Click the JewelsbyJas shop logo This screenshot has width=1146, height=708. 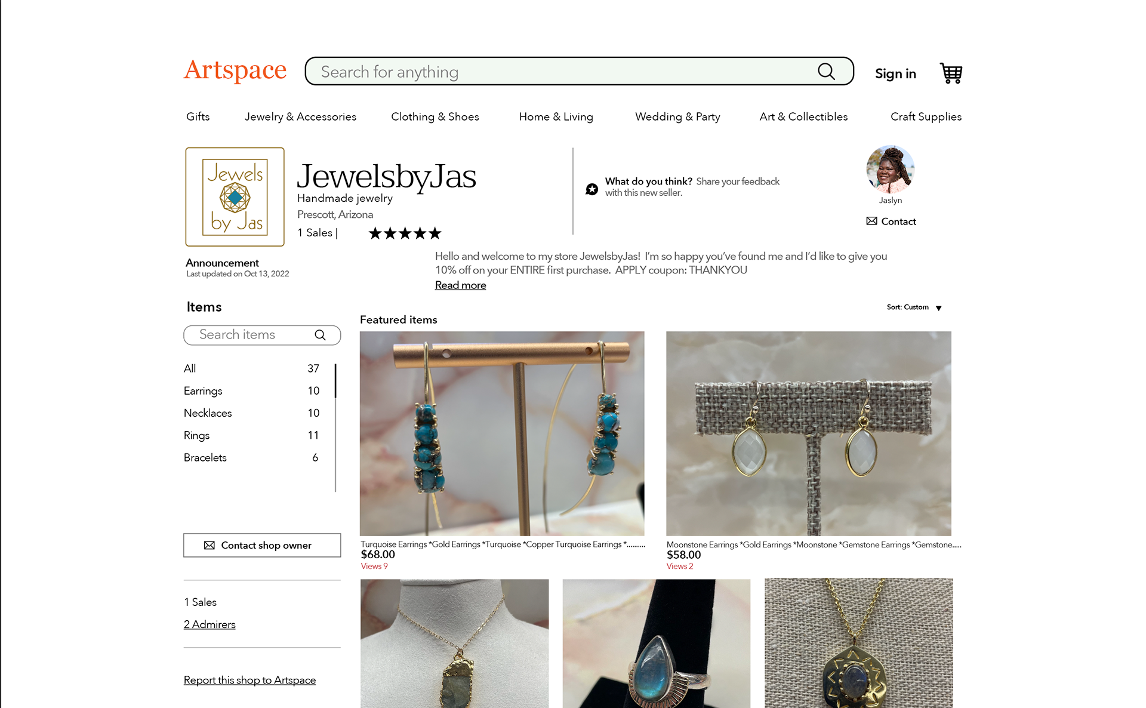coord(235,197)
